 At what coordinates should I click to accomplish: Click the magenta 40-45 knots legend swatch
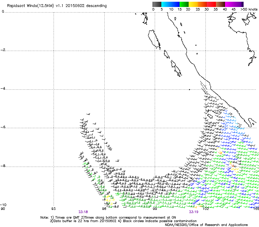point(230,4)
